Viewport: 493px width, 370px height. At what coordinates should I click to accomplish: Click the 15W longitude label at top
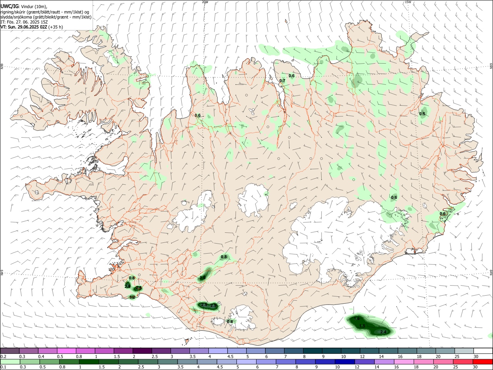(408, 2)
